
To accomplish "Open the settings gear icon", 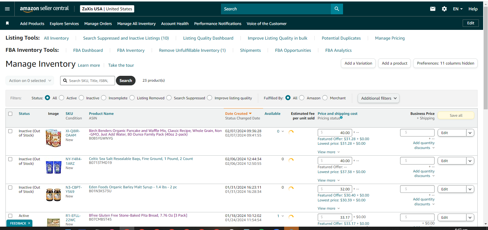I will click(x=444, y=9).
